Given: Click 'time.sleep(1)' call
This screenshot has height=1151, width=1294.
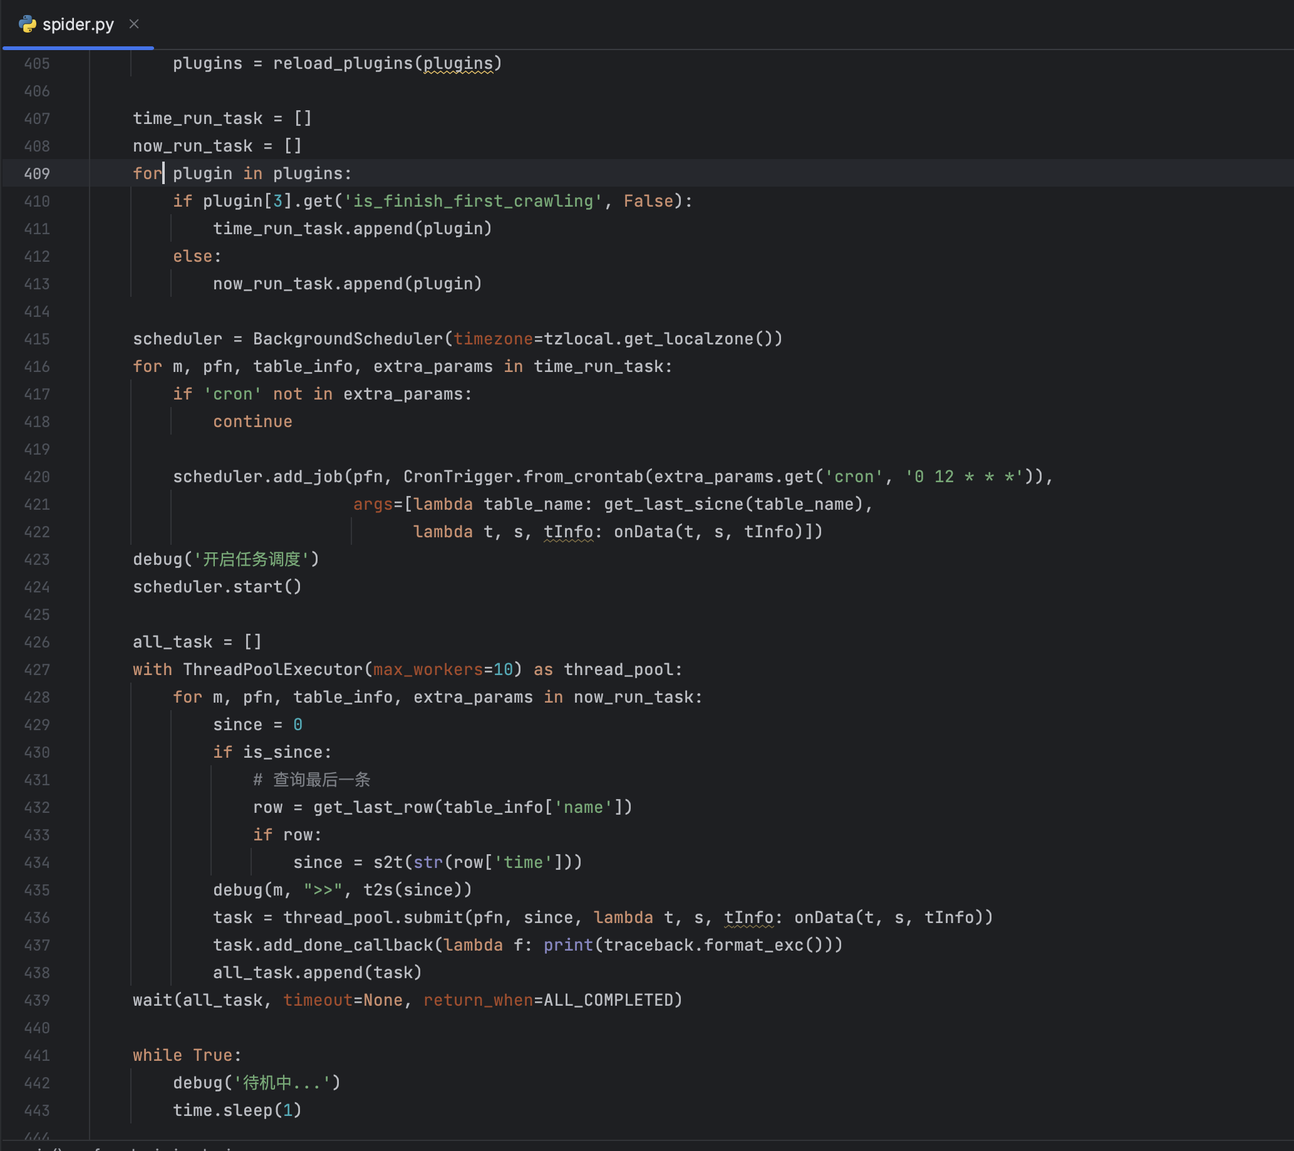Looking at the screenshot, I should [x=237, y=1110].
